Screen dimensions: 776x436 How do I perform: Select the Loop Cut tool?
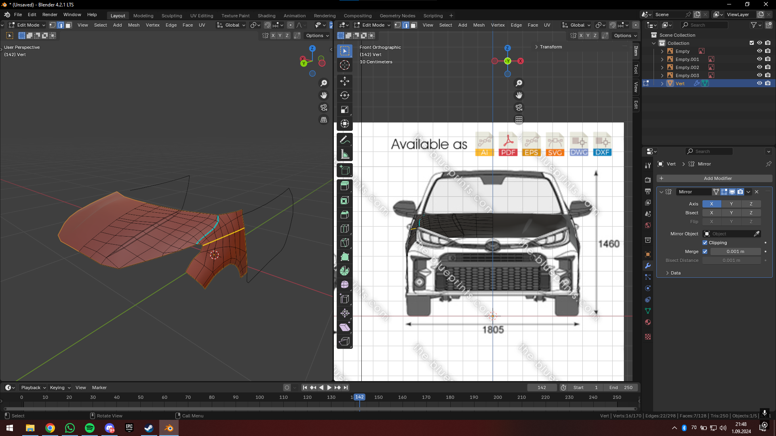[344, 228]
